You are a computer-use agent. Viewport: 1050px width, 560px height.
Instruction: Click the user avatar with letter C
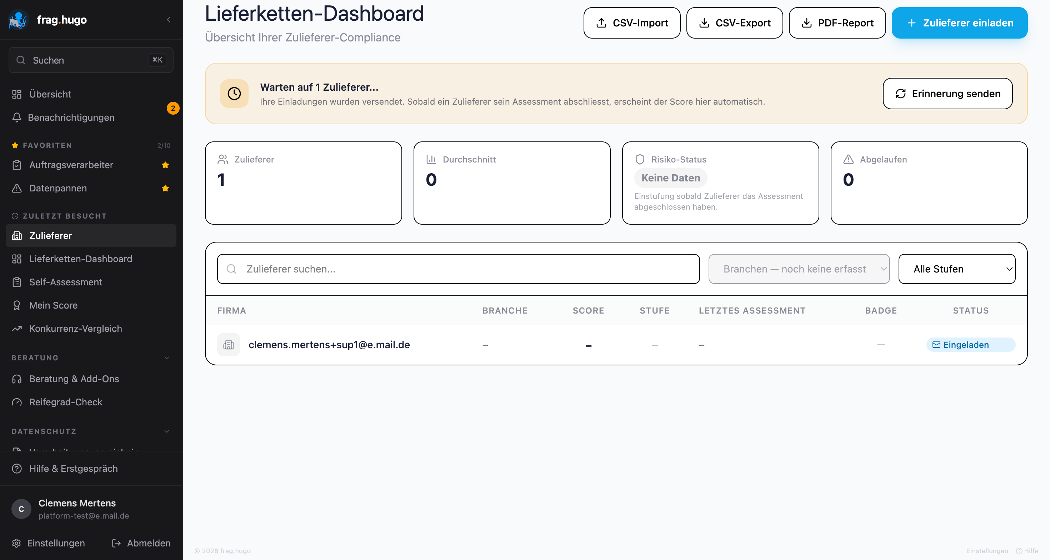(21, 509)
